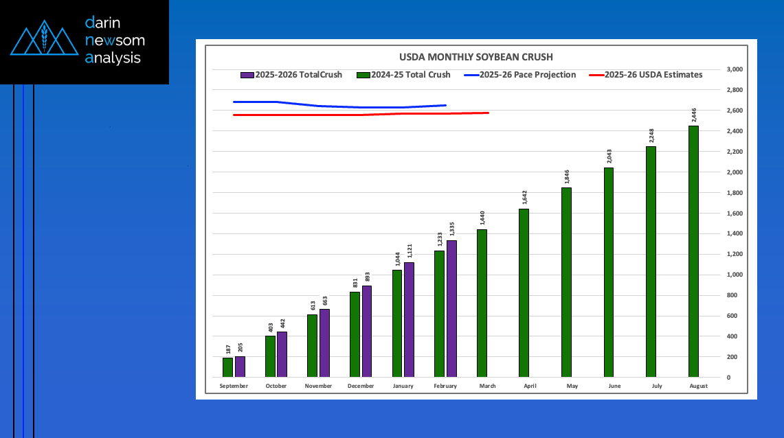
Task: Click the purple January bar labeled 1,121
Action: click(x=409, y=319)
